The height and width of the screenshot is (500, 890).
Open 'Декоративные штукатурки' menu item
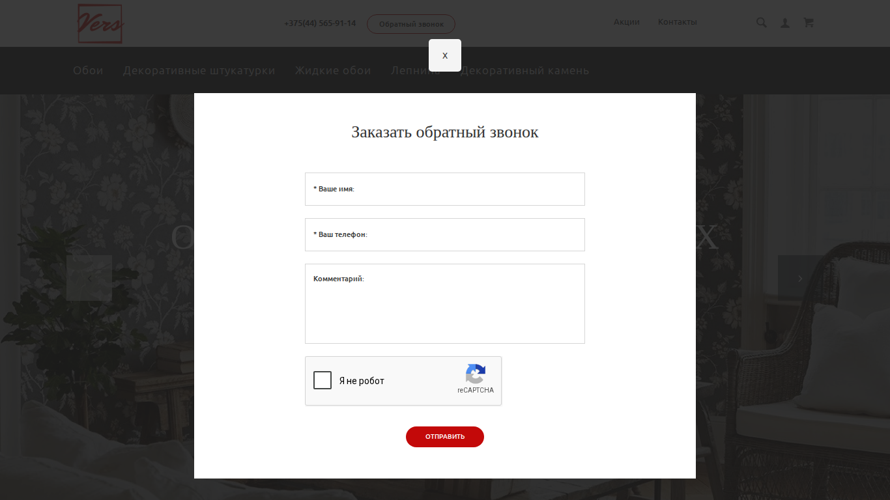[199, 70]
